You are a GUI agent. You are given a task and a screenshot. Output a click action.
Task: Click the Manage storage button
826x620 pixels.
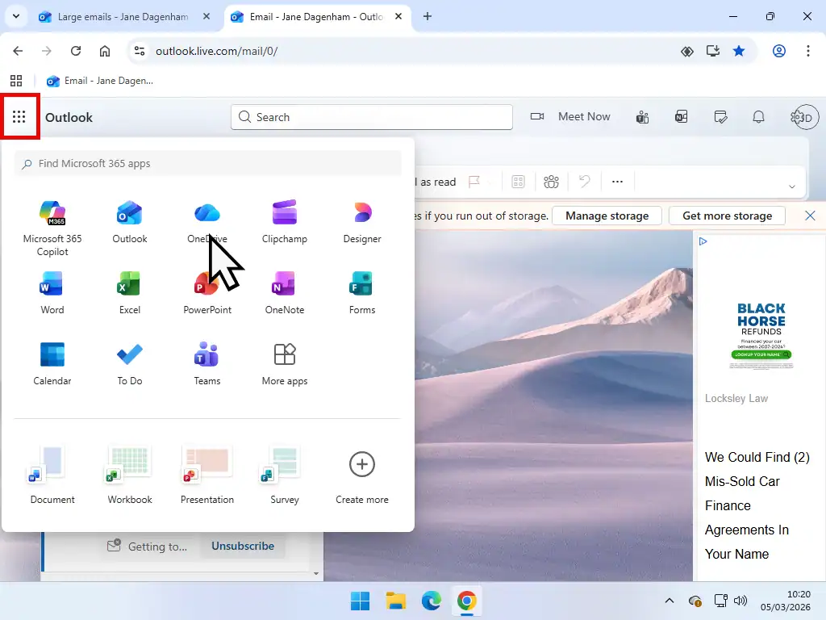[x=607, y=216]
